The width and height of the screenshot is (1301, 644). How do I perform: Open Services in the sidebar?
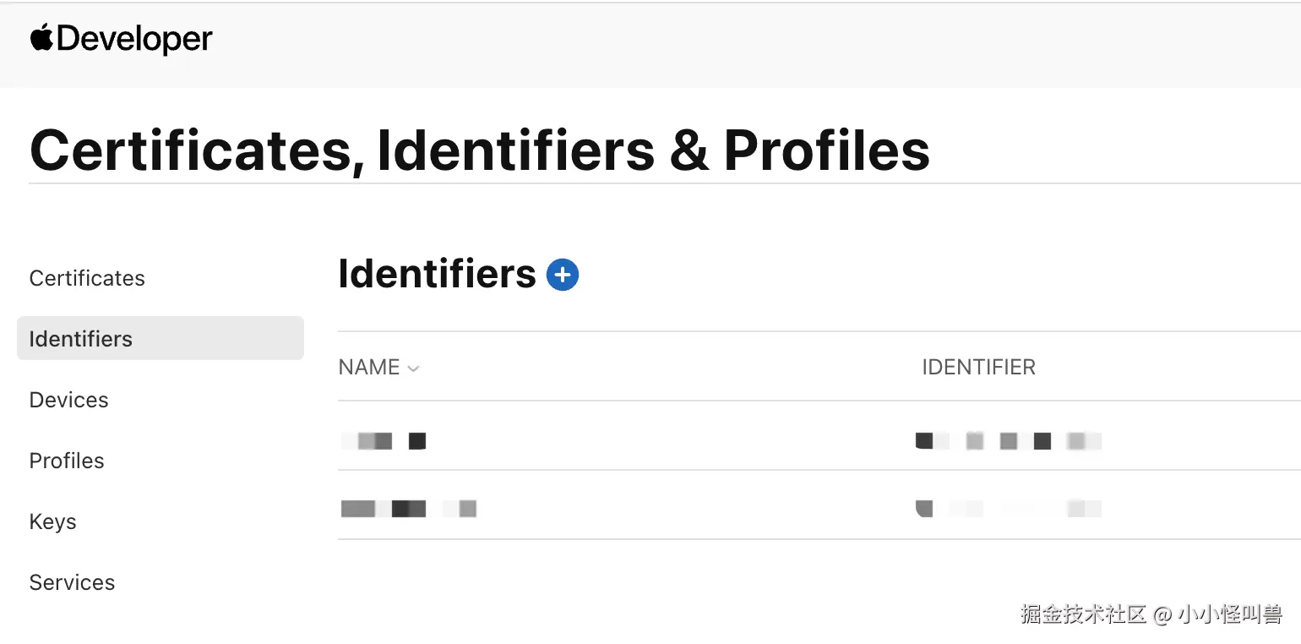[72, 582]
